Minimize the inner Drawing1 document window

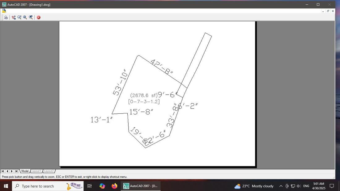(x=323, y=11)
